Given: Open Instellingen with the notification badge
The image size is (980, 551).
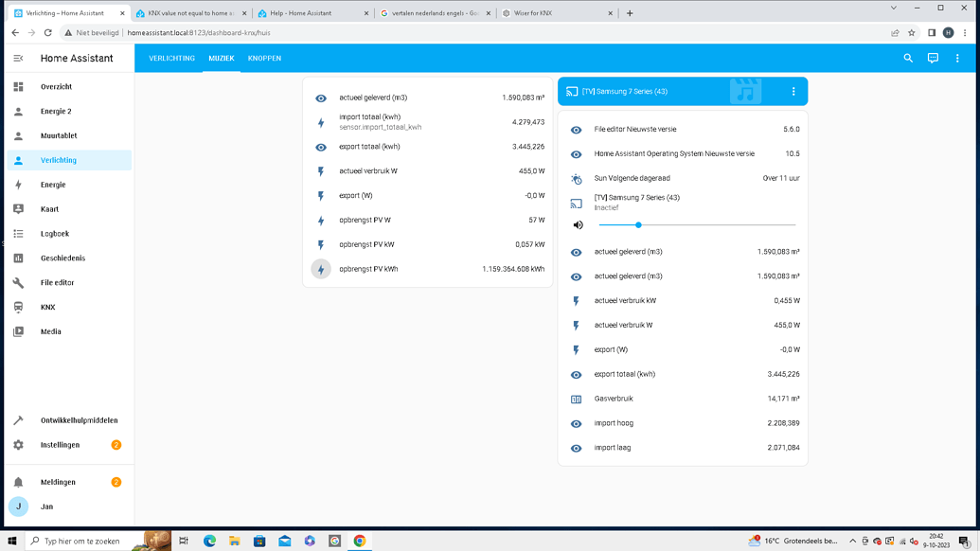Looking at the screenshot, I should 61,444.
